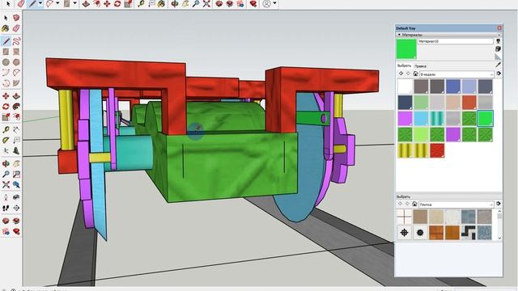Pick the Rotated Rectangle tool
Screen dimensions: 518x291
coord(16,52)
